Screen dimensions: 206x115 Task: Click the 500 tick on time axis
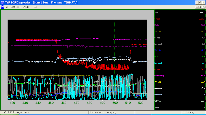tap(115, 103)
